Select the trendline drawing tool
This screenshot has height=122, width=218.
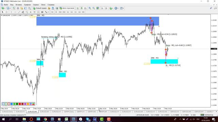tap(19, 12)
